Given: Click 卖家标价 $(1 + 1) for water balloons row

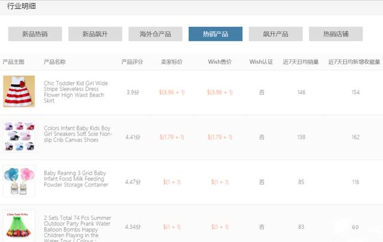Looking at the screenshot, I should tap(172, 227).
